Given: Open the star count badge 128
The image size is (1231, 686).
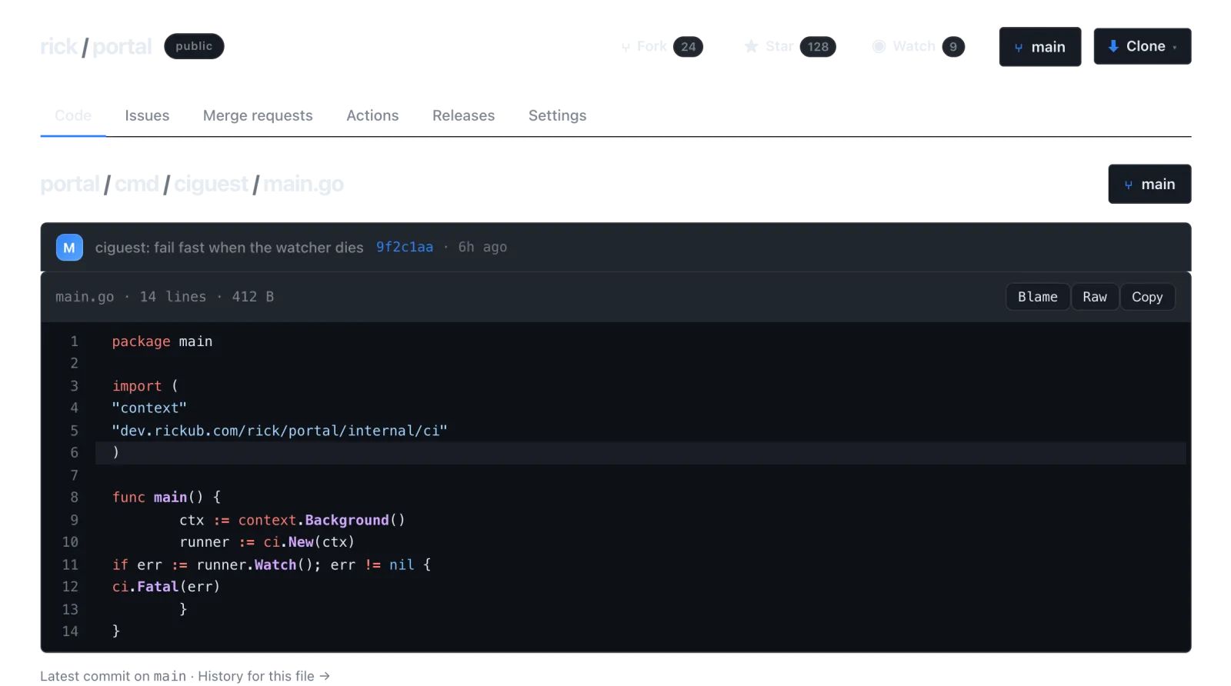Looking at the screenshot, I should pyautogui.click(x=818, y=47).
